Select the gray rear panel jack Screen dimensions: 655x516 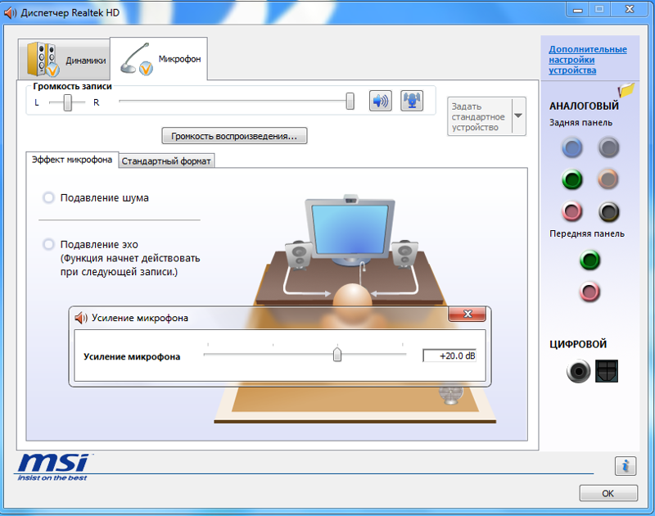608,147
